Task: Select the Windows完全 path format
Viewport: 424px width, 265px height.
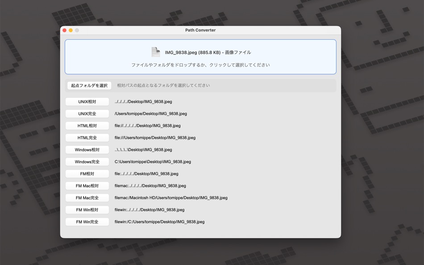Action: coord(87,161)
